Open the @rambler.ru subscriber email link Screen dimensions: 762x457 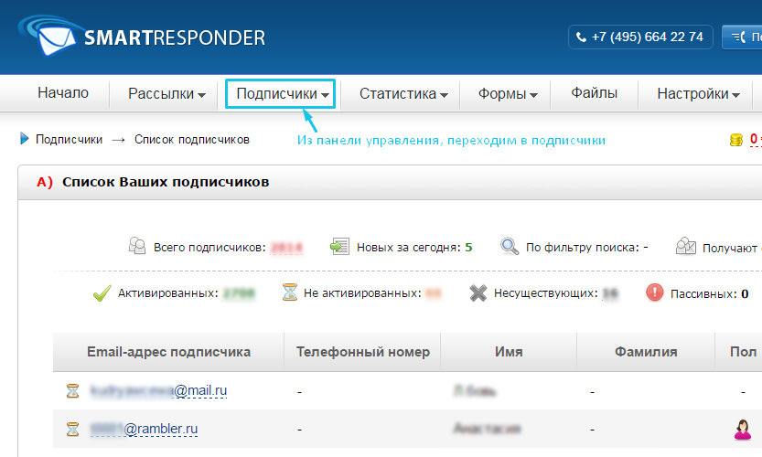click(x=144, y=429)
